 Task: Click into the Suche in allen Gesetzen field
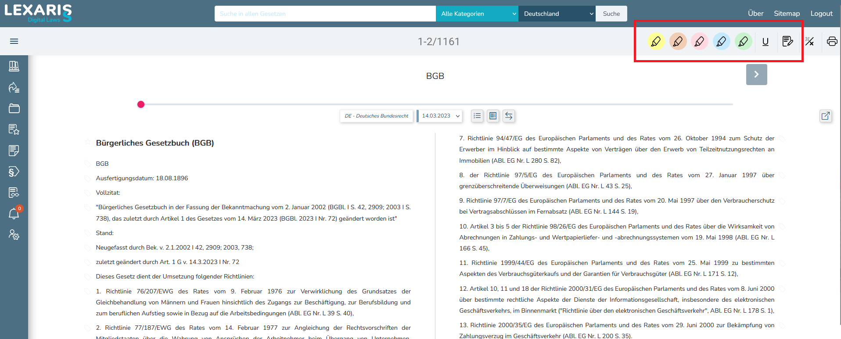(x=325, y=14)
